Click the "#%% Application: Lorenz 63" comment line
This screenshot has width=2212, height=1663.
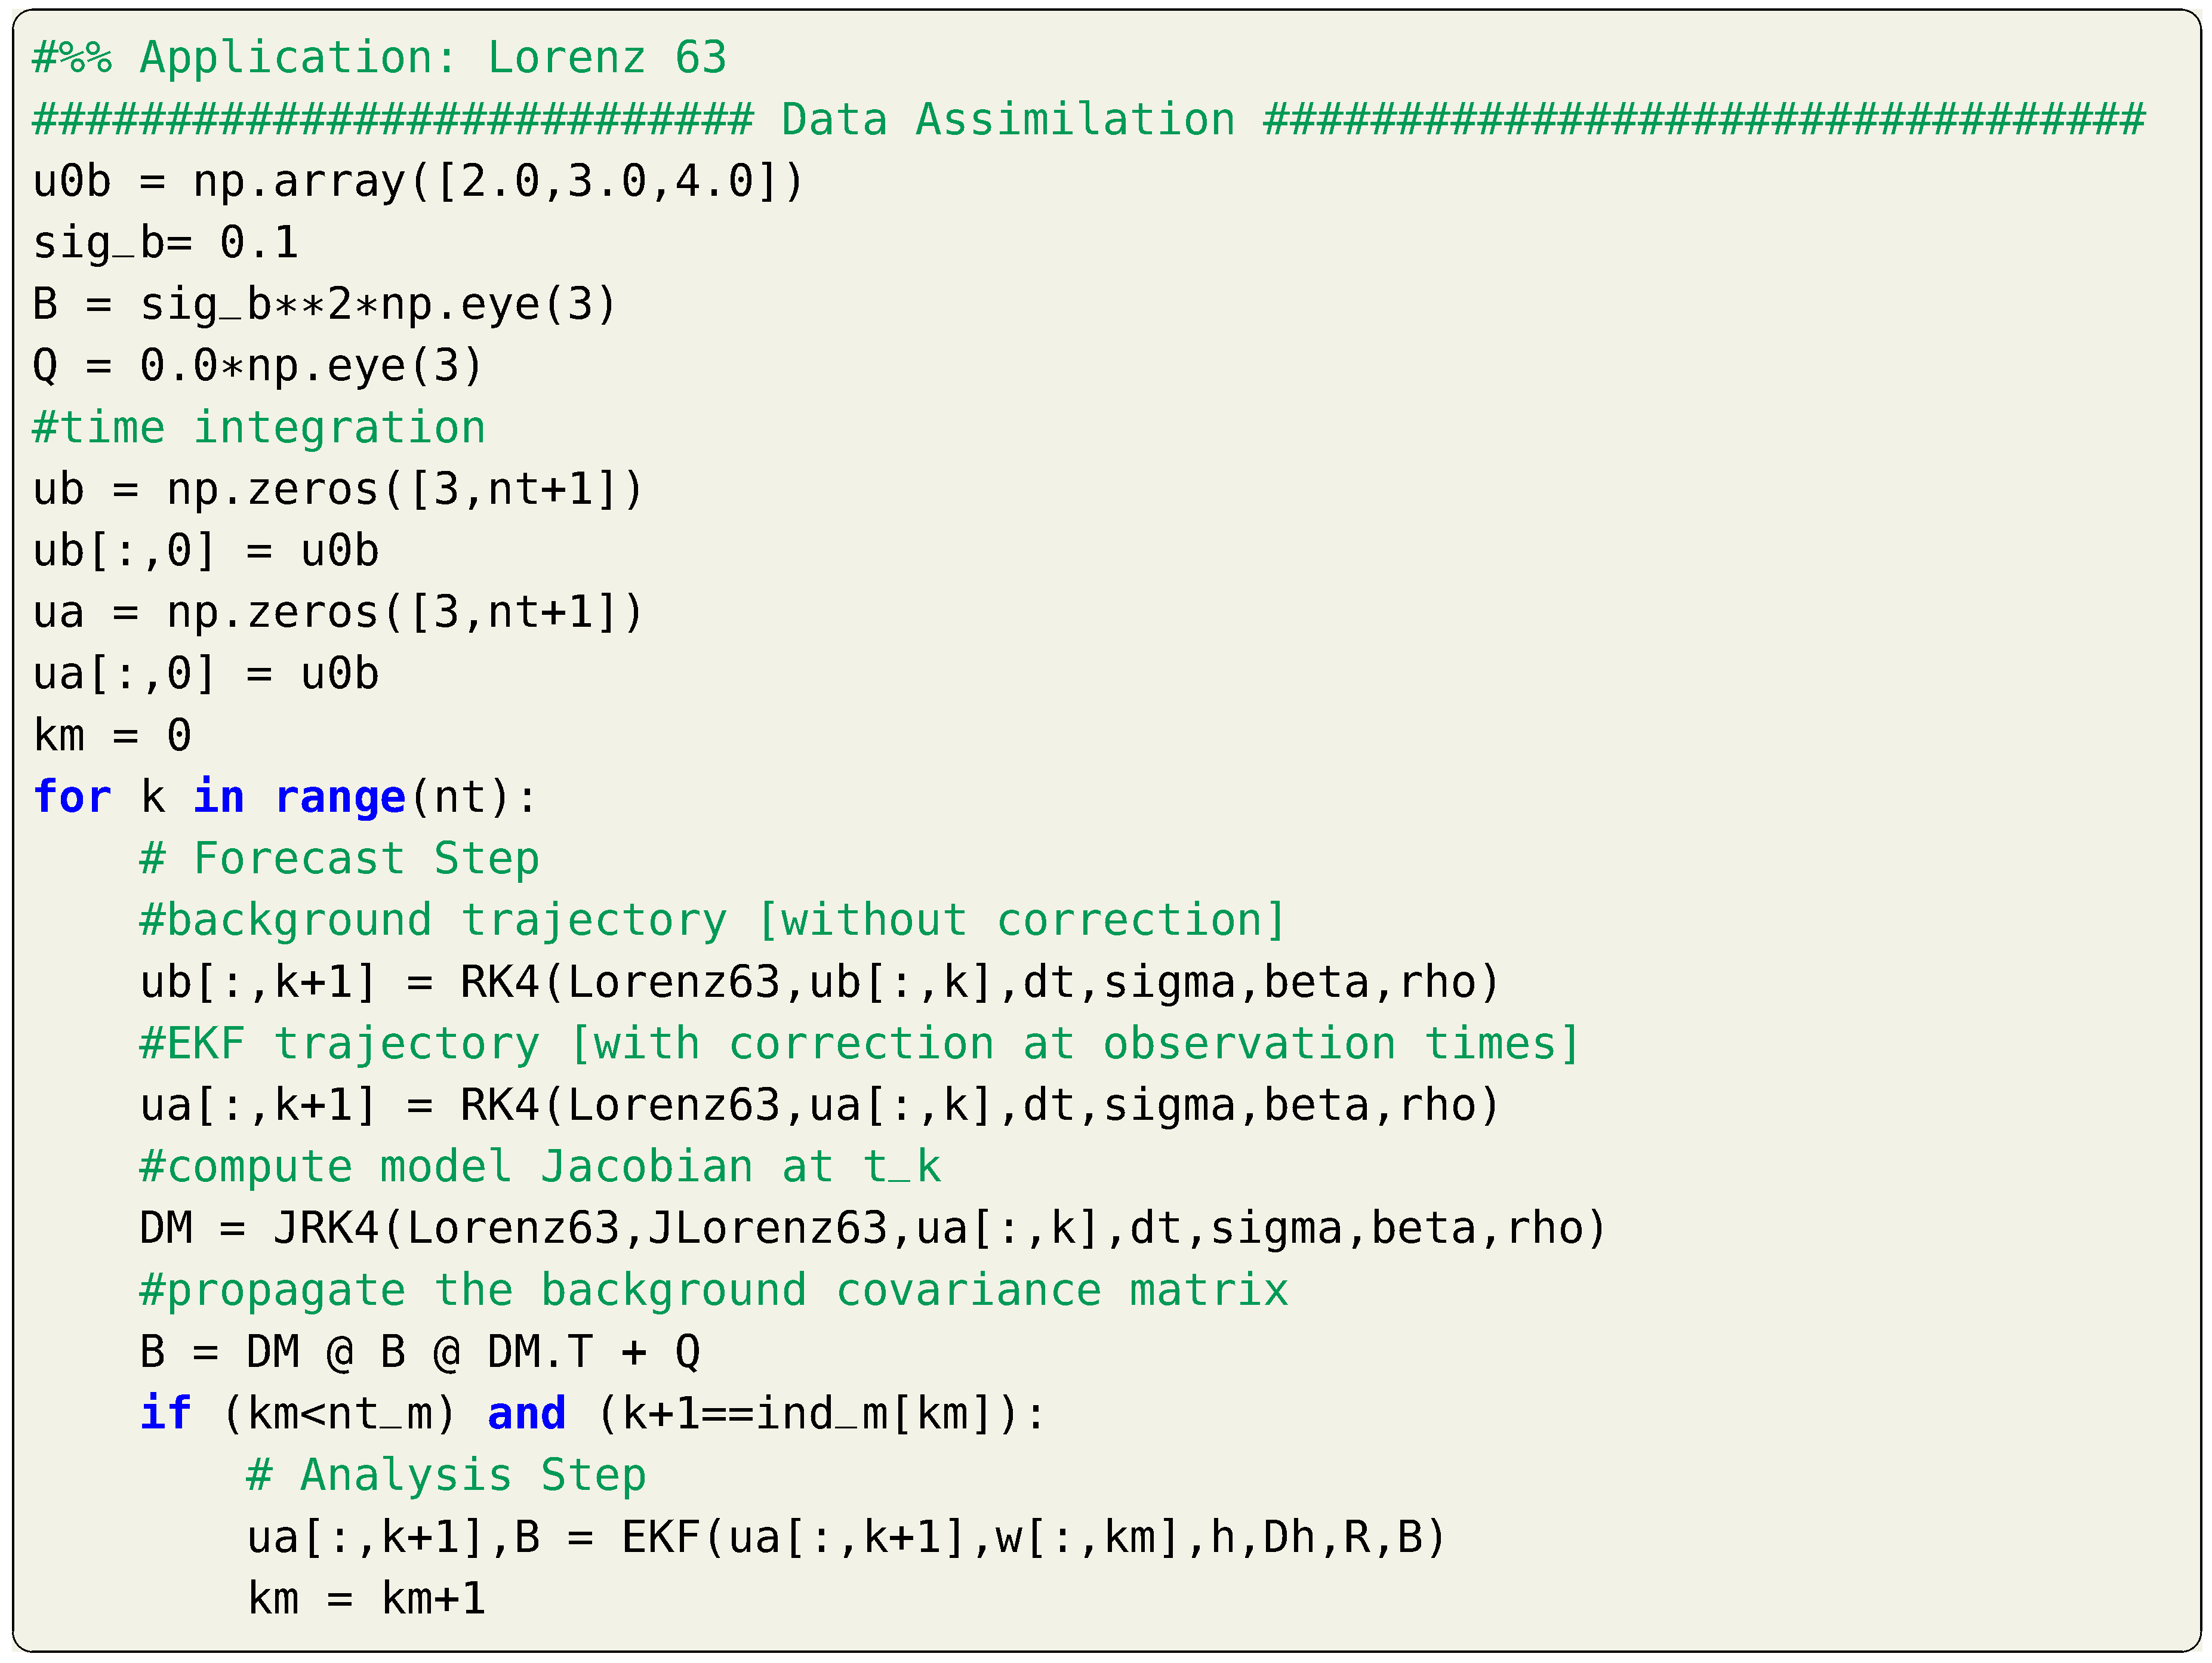(379, 58)
